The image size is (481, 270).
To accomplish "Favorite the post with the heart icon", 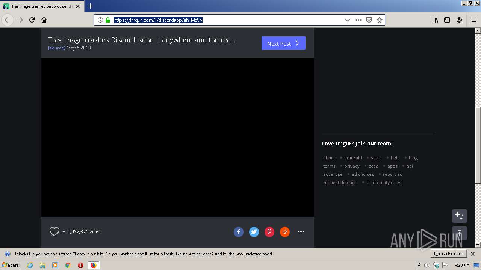I will 54,232.
